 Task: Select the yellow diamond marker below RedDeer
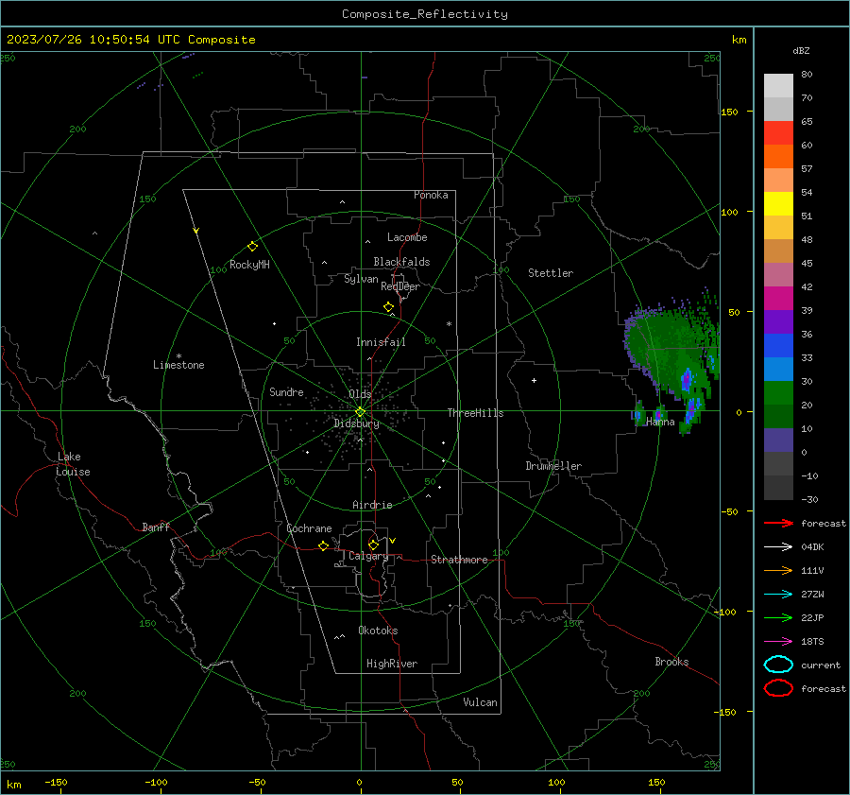[x=388, y=307]
